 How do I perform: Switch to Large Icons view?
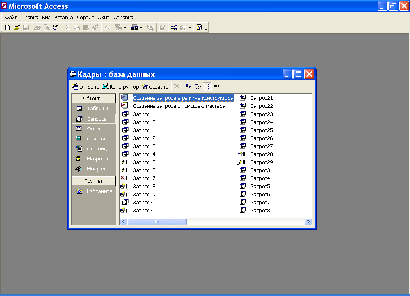point(188,87)
